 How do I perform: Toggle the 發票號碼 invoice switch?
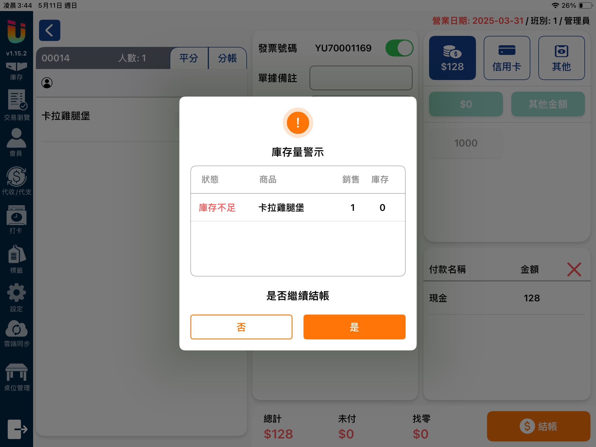[399, 48]
